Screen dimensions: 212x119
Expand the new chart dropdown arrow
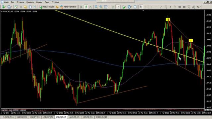(5, 7)
